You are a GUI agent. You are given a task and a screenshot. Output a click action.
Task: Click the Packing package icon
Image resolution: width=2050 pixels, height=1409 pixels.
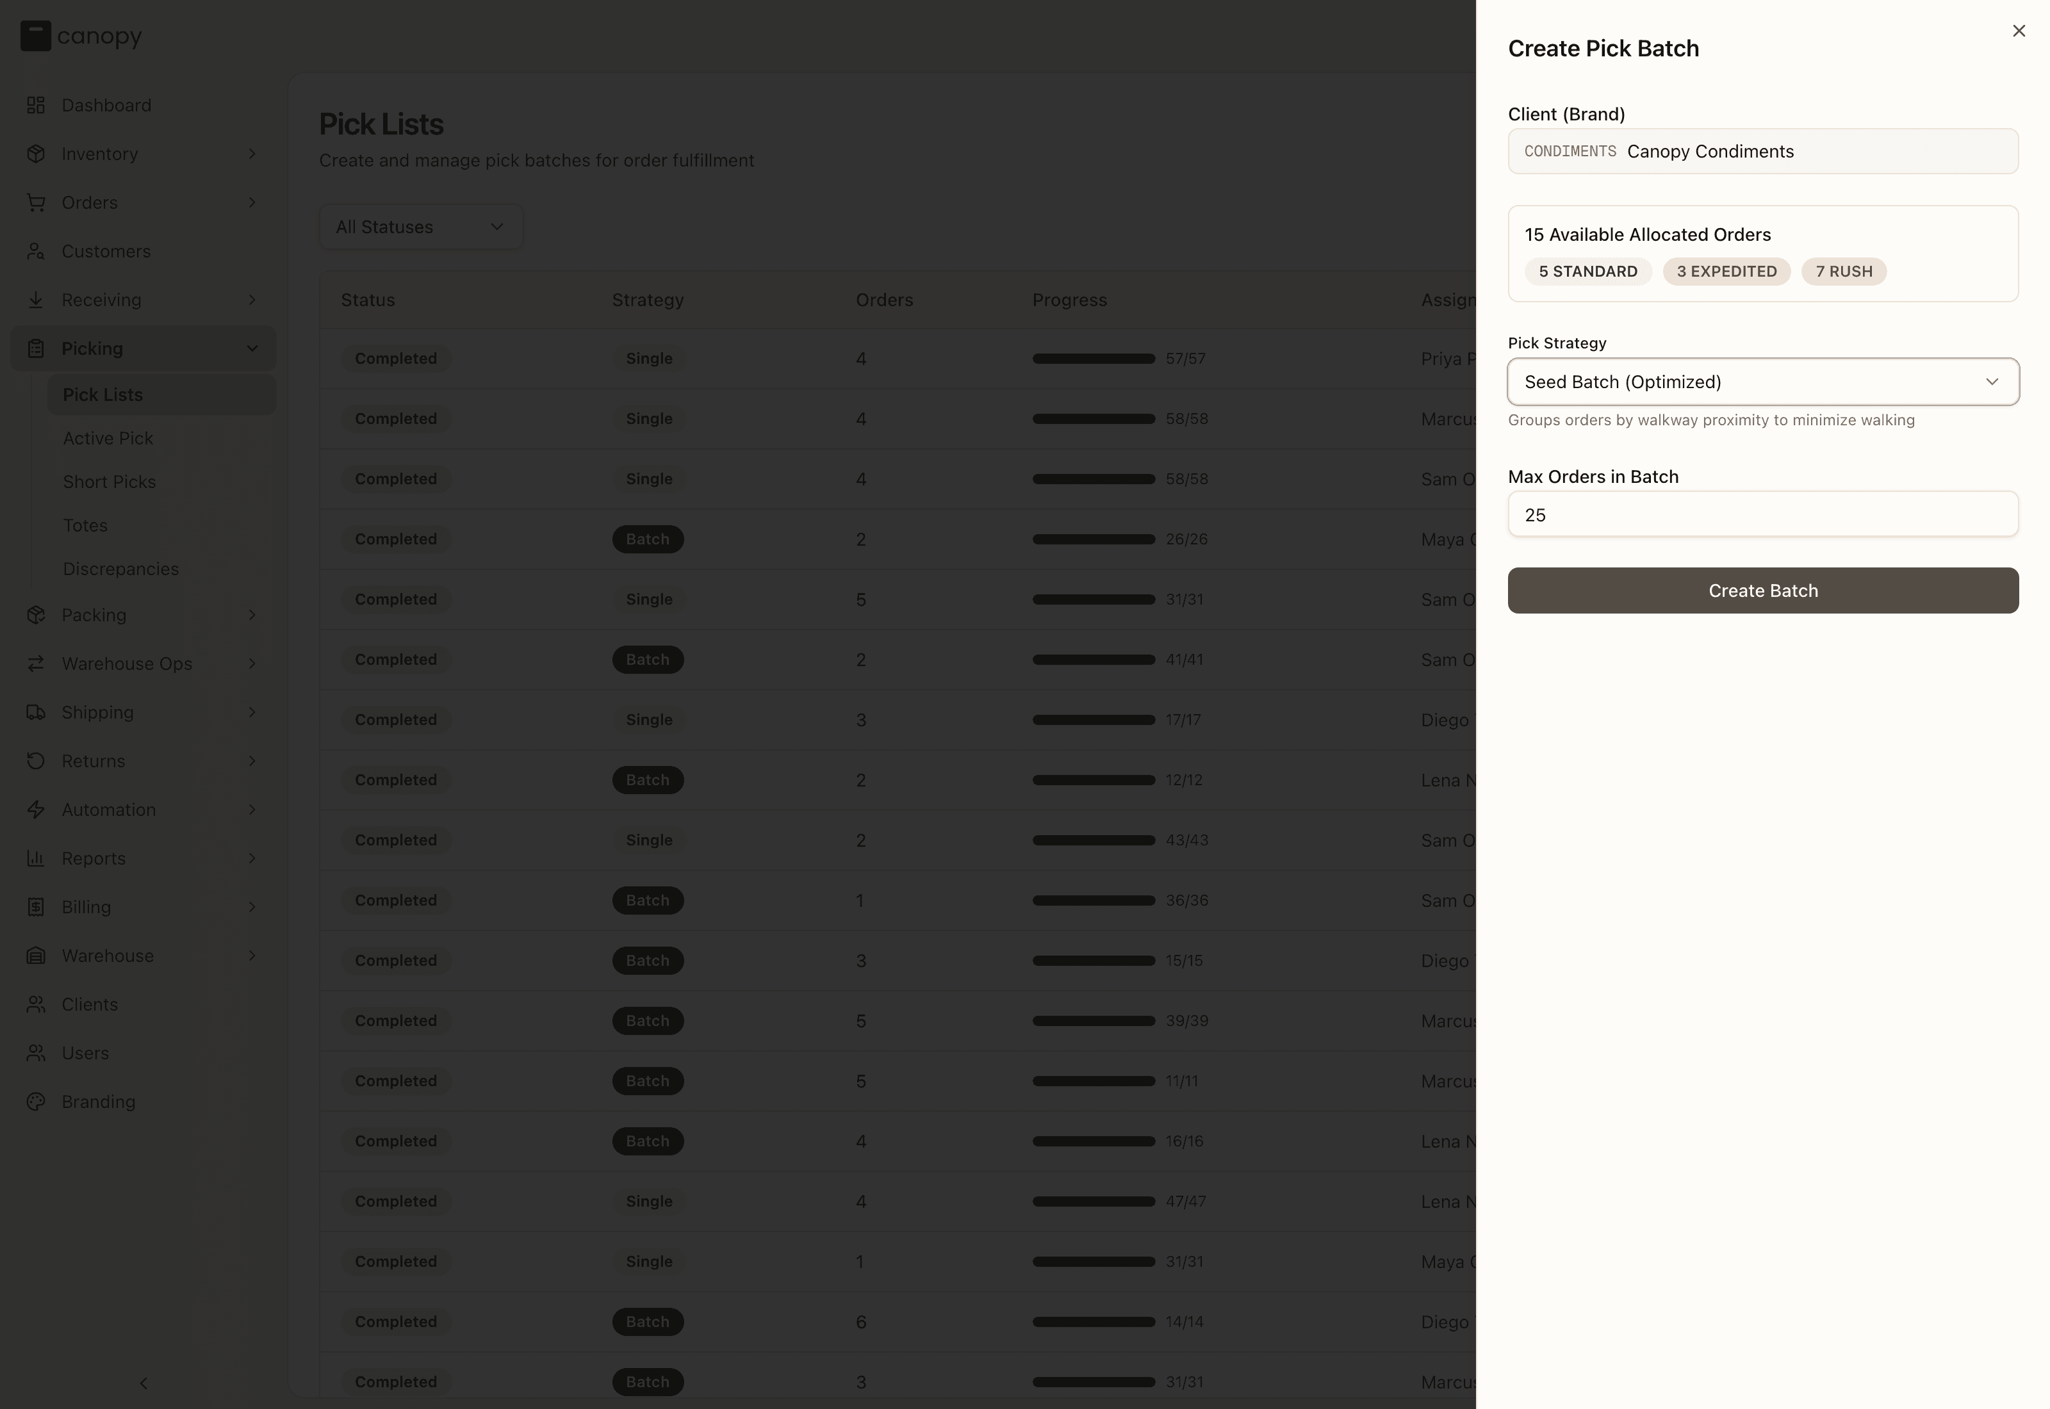[35, 615]
